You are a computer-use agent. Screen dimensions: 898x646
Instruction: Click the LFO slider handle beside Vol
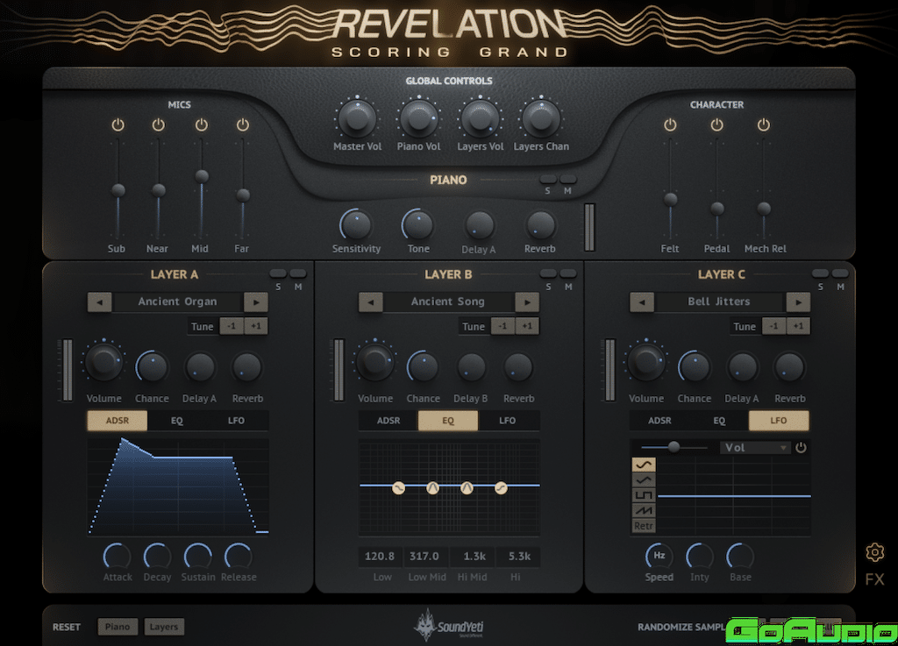coord(674,447)
